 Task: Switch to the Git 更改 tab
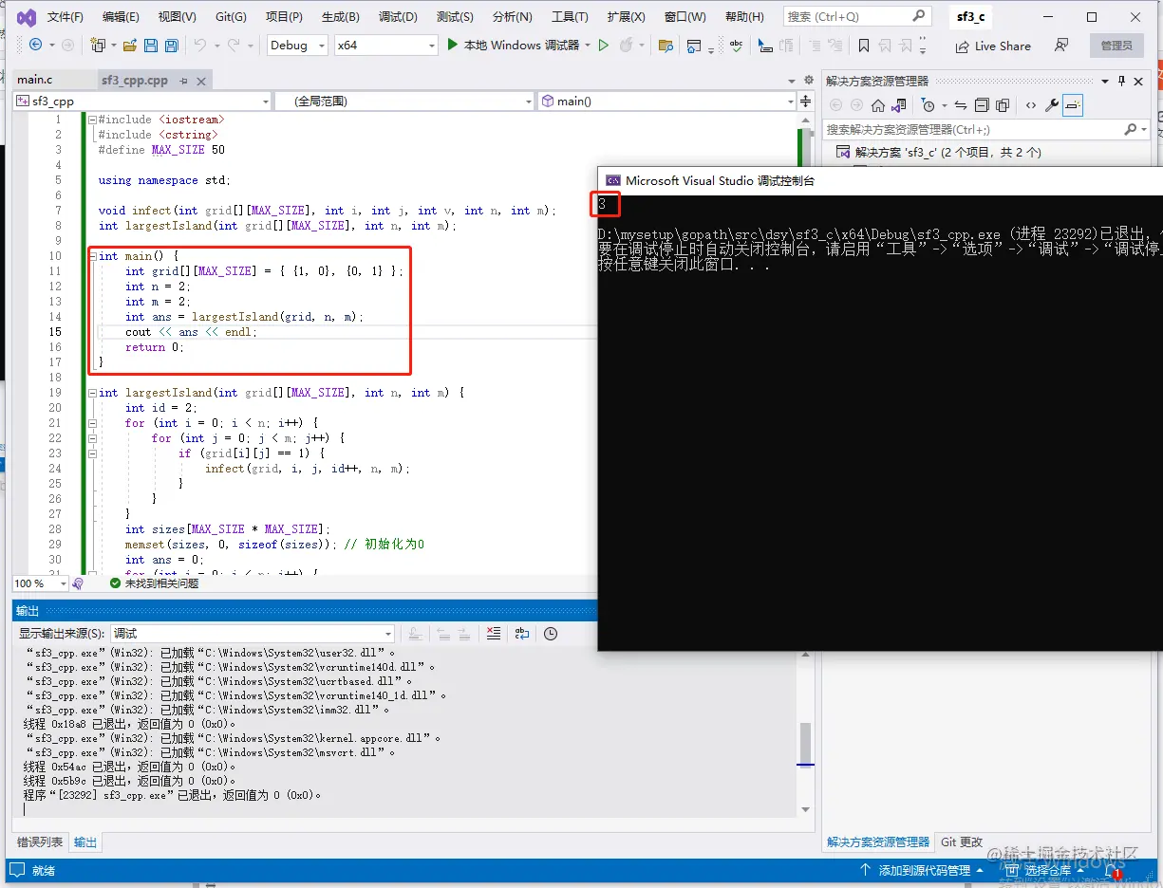962,842
